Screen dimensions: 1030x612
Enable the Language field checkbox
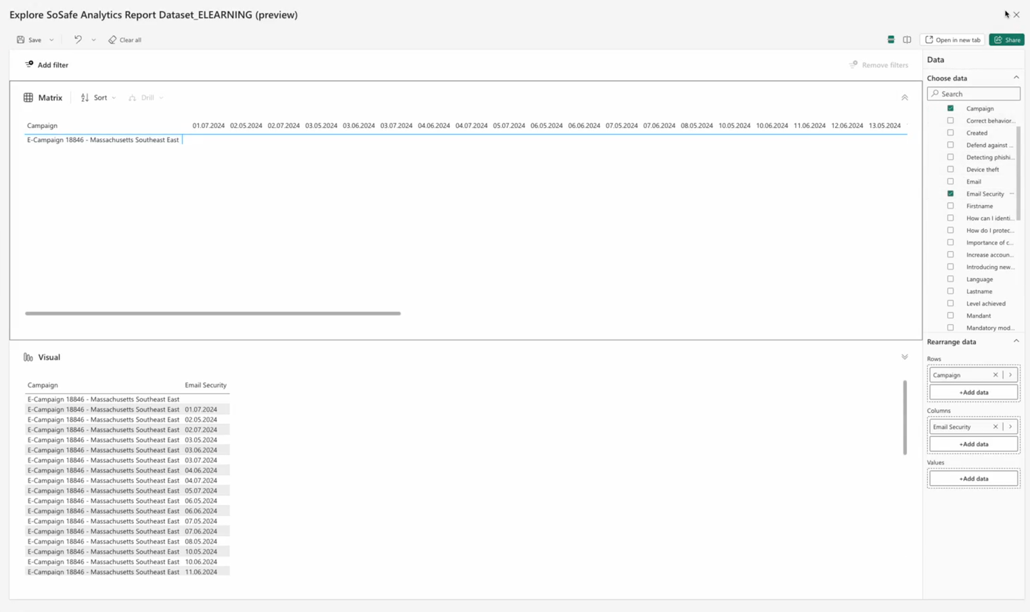pyautogui.click(x=950, y=279)
